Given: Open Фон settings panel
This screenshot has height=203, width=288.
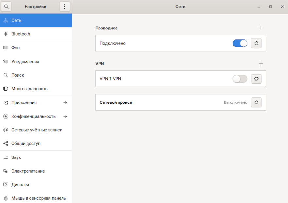Looking at the screenshot, I should click(16, 48).
